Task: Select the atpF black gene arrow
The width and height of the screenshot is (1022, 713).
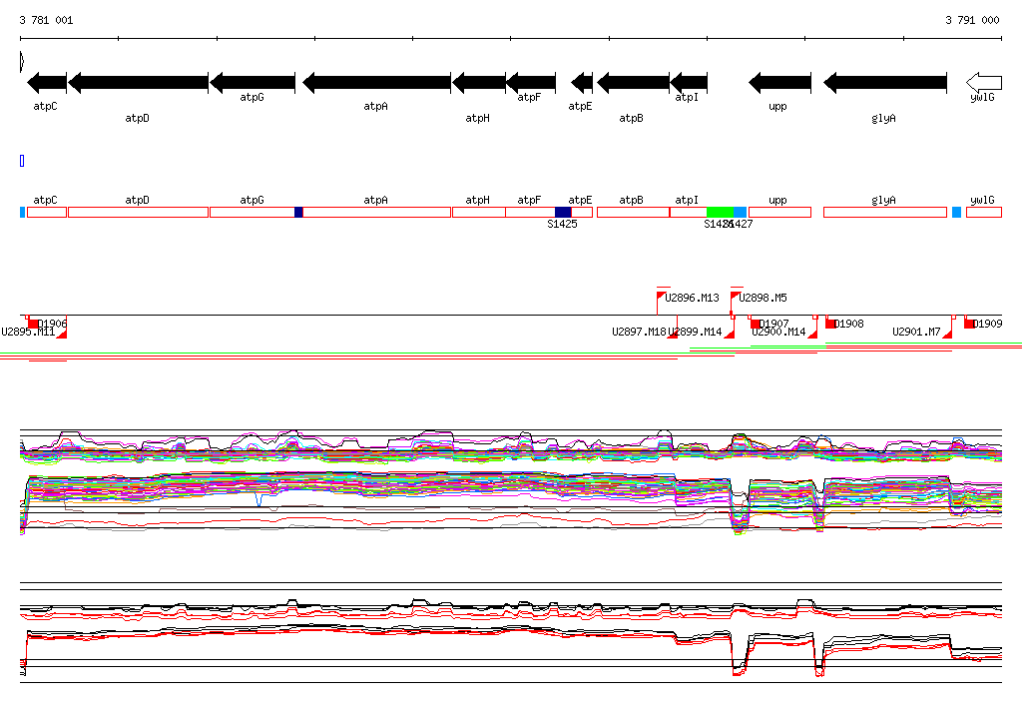Action: click(531, 82)
